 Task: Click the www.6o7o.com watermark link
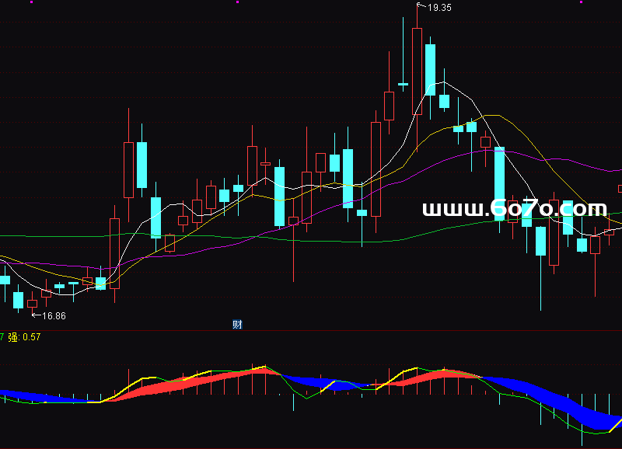click(x=514, y=208)
